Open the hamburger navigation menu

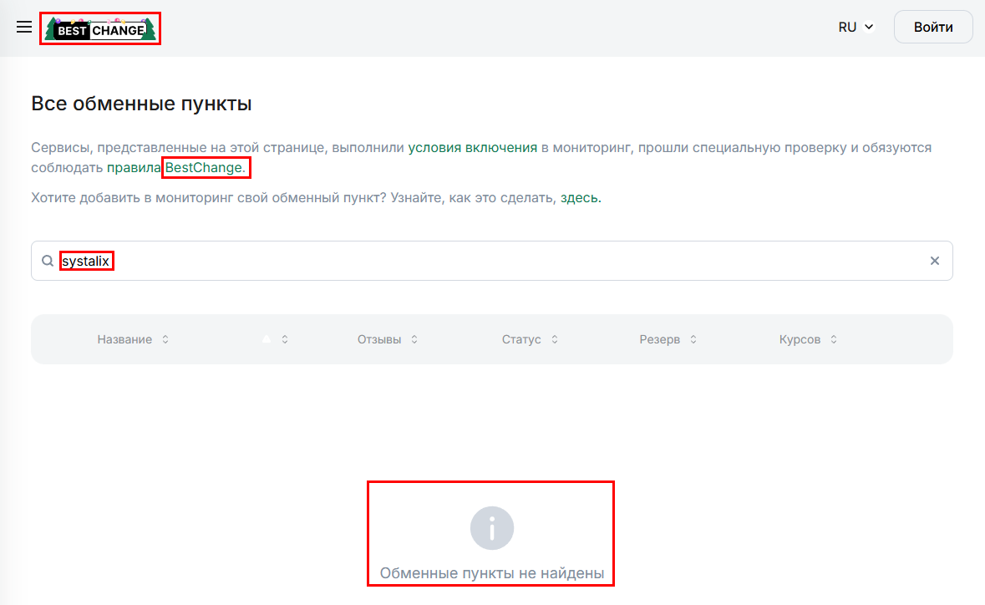[23, 26]
